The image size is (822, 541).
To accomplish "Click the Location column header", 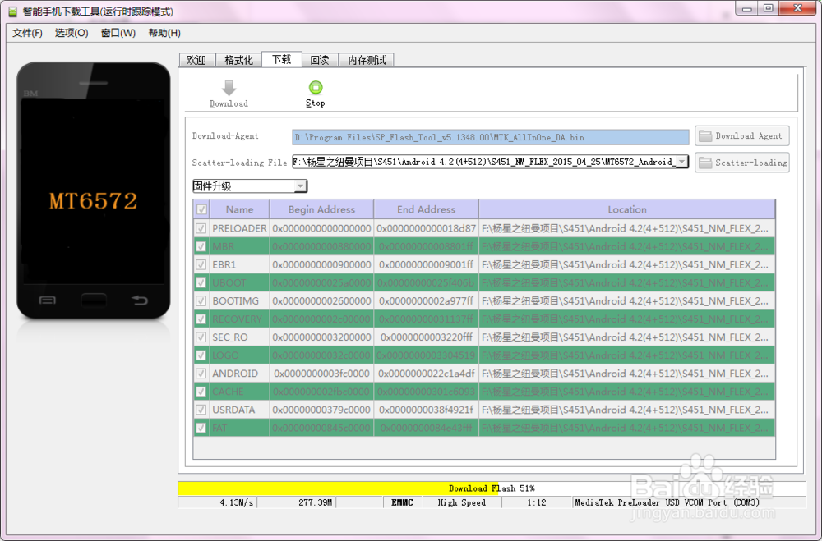I will (x=627, y=209).
